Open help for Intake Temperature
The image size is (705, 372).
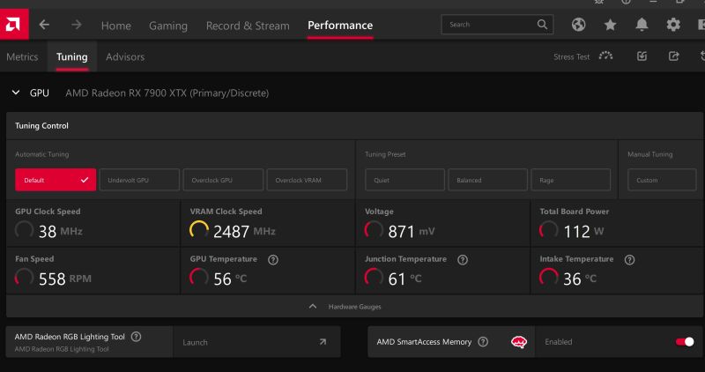629,259
